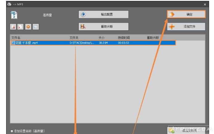Image resolution: width=214 pixels, height=134 pixels.
Task: Click the Format Factory icon in title bar
Action: pyautogui.click(x=10, y=4)
